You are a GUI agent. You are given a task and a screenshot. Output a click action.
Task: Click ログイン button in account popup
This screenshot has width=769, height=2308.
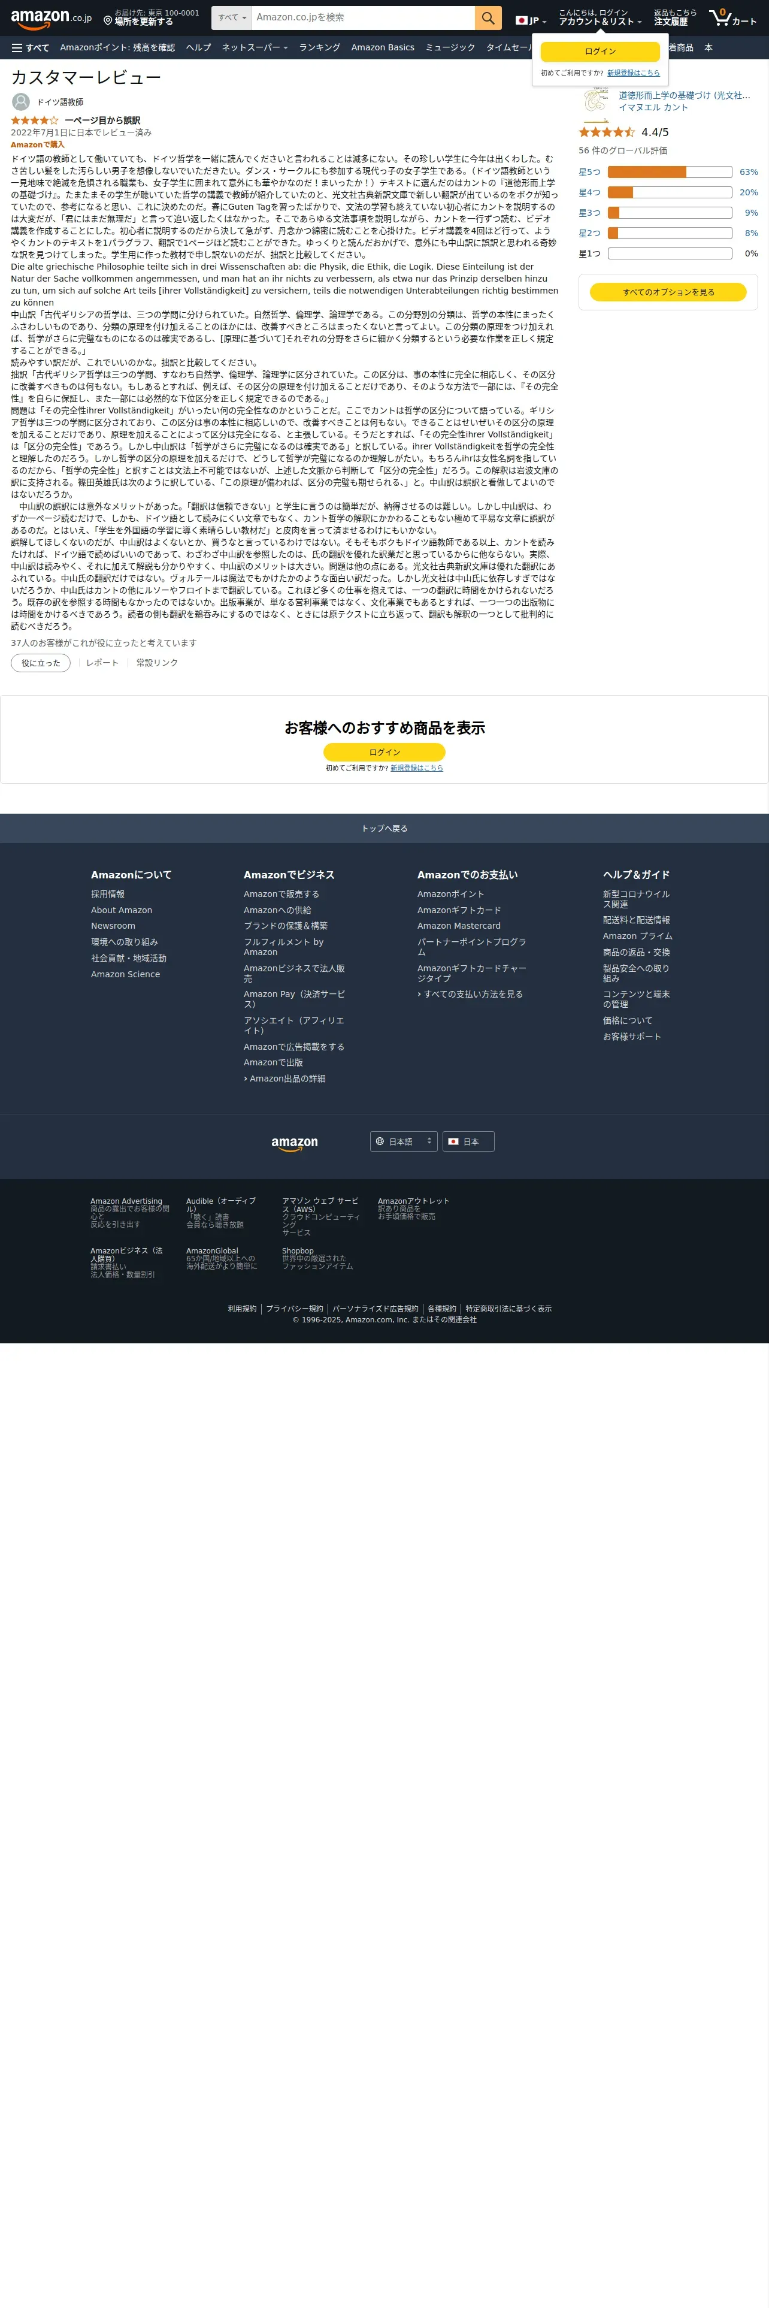point(600,52)
